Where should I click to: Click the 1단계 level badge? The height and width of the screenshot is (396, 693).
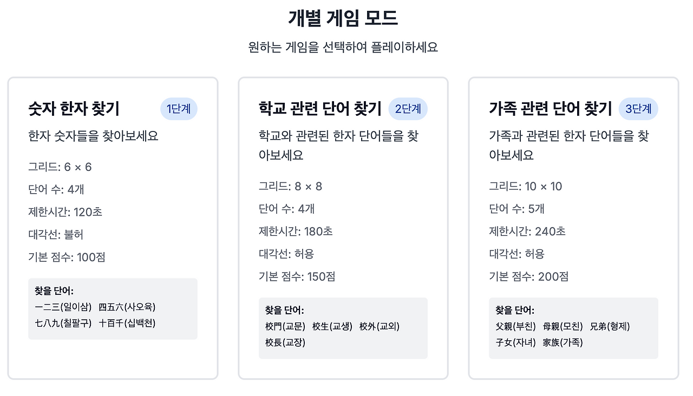[179, 109]
